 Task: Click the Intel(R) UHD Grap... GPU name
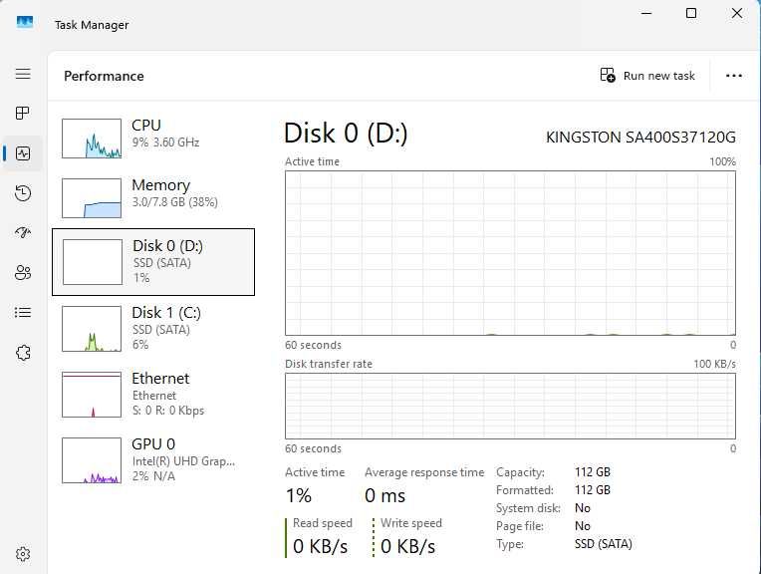click(183, 460)
